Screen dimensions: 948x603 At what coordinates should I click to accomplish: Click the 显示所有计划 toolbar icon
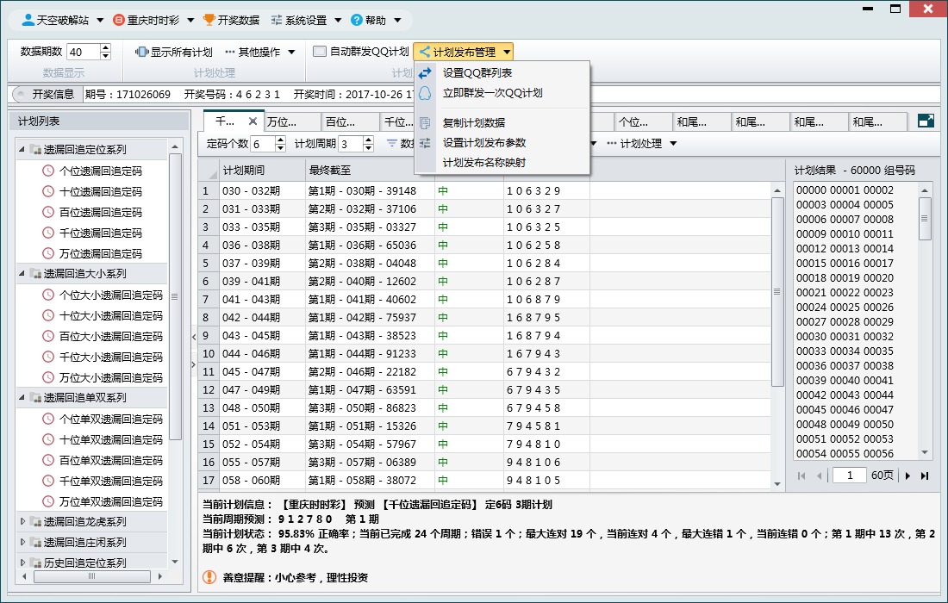(x=141, y=51)
